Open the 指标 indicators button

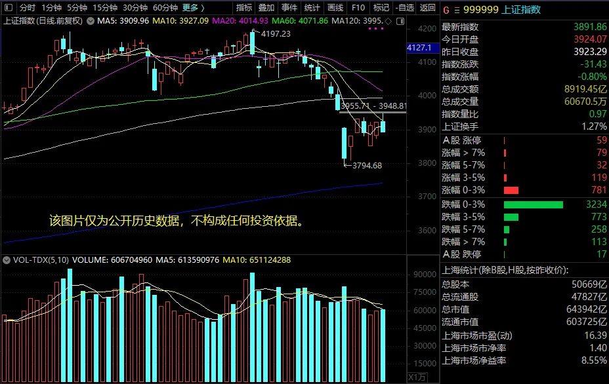click(244, 7)
